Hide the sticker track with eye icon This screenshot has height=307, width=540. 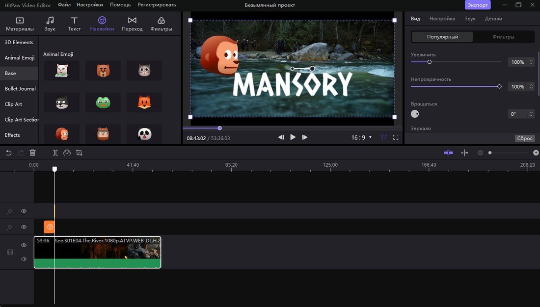(24, 227)
